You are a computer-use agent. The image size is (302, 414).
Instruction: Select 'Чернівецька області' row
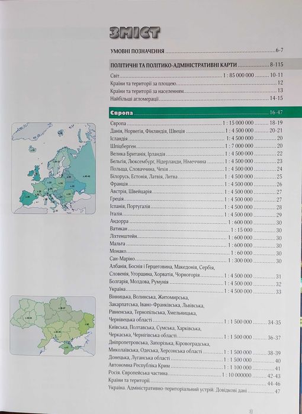[195, 322]
